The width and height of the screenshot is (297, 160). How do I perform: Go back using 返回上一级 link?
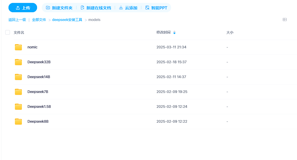click(x=17, y=20)
